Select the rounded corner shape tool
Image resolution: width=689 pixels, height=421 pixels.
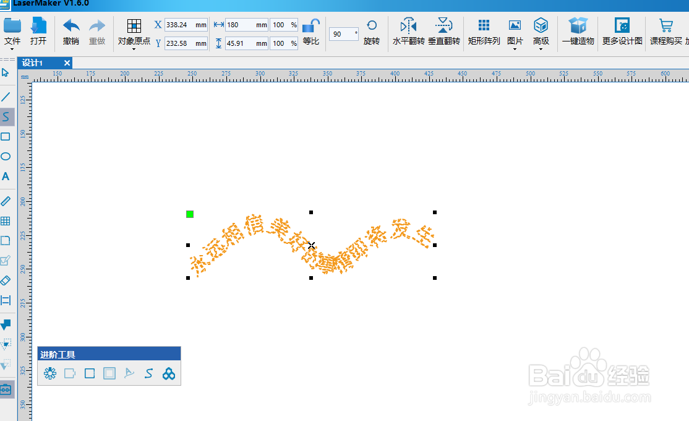[x=6, y=241]
